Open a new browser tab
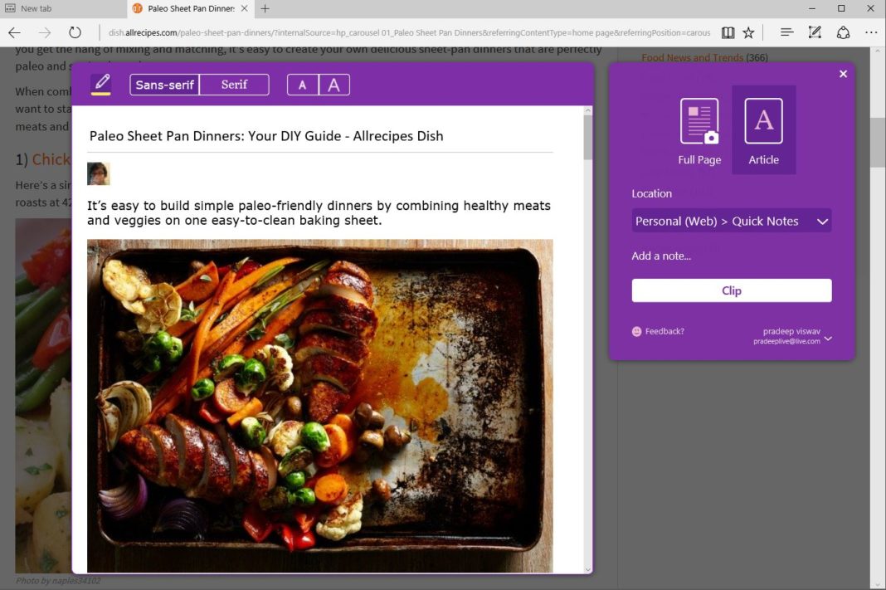The image size is (886, 590). click(265, 8)
